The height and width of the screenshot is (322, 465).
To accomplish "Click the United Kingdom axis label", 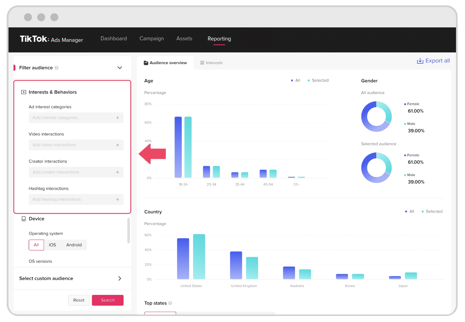I will point(244,286).
